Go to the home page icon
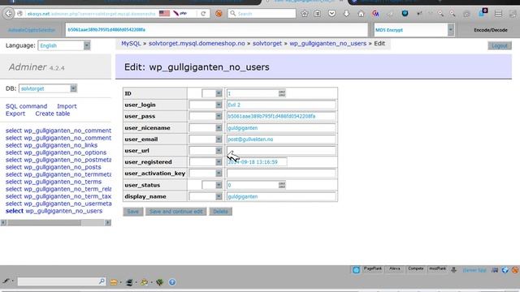520x292 pixels. pyautogui.click(x=361, y=14)
